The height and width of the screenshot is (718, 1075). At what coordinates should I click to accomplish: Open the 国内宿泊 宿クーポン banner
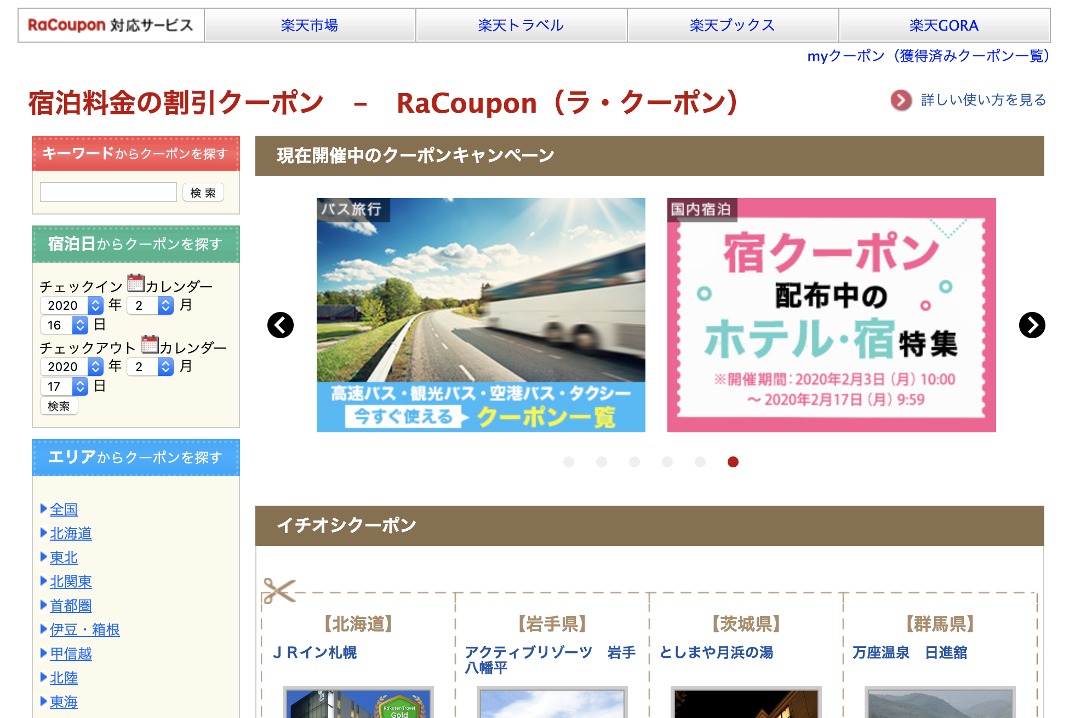[x=832, y=315]
